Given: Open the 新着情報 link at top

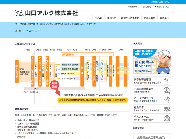Looking at the screenshot, I should coord(133,7).
